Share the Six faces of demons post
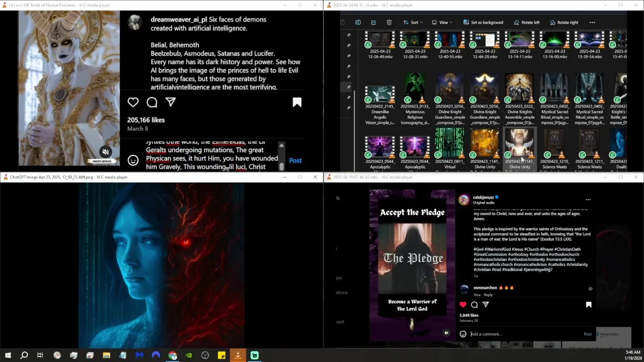This screenshot has width=644, height=362. pyautogui.click(x=171, y=102)
